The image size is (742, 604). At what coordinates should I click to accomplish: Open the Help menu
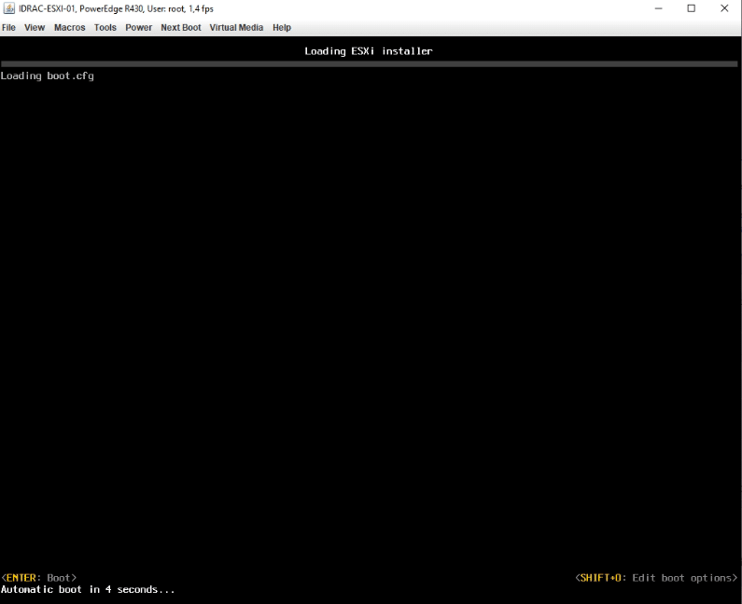[x=282, y=28]
